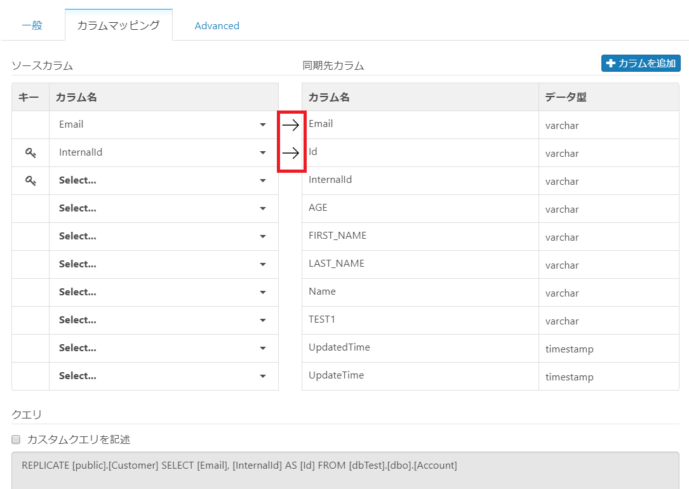Image resolution: width=689 pixels, height=489 pixels.
Task: Select the カラムマッピング tab
Action: (118, 25)
